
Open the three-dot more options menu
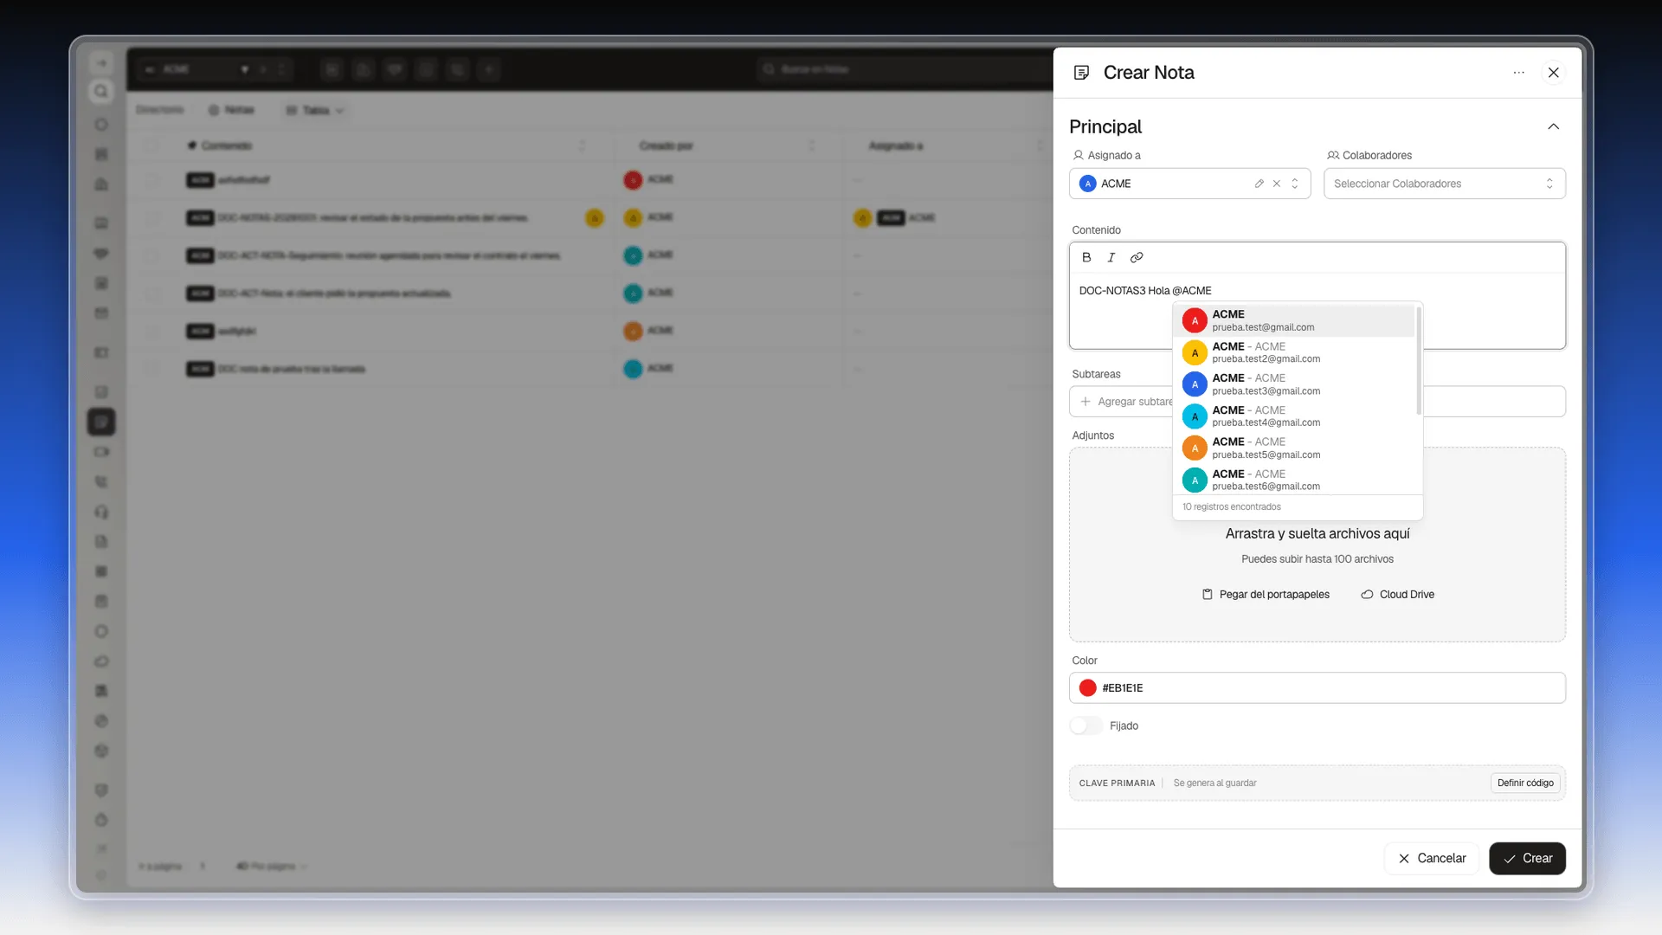[x=1518, y=73]
